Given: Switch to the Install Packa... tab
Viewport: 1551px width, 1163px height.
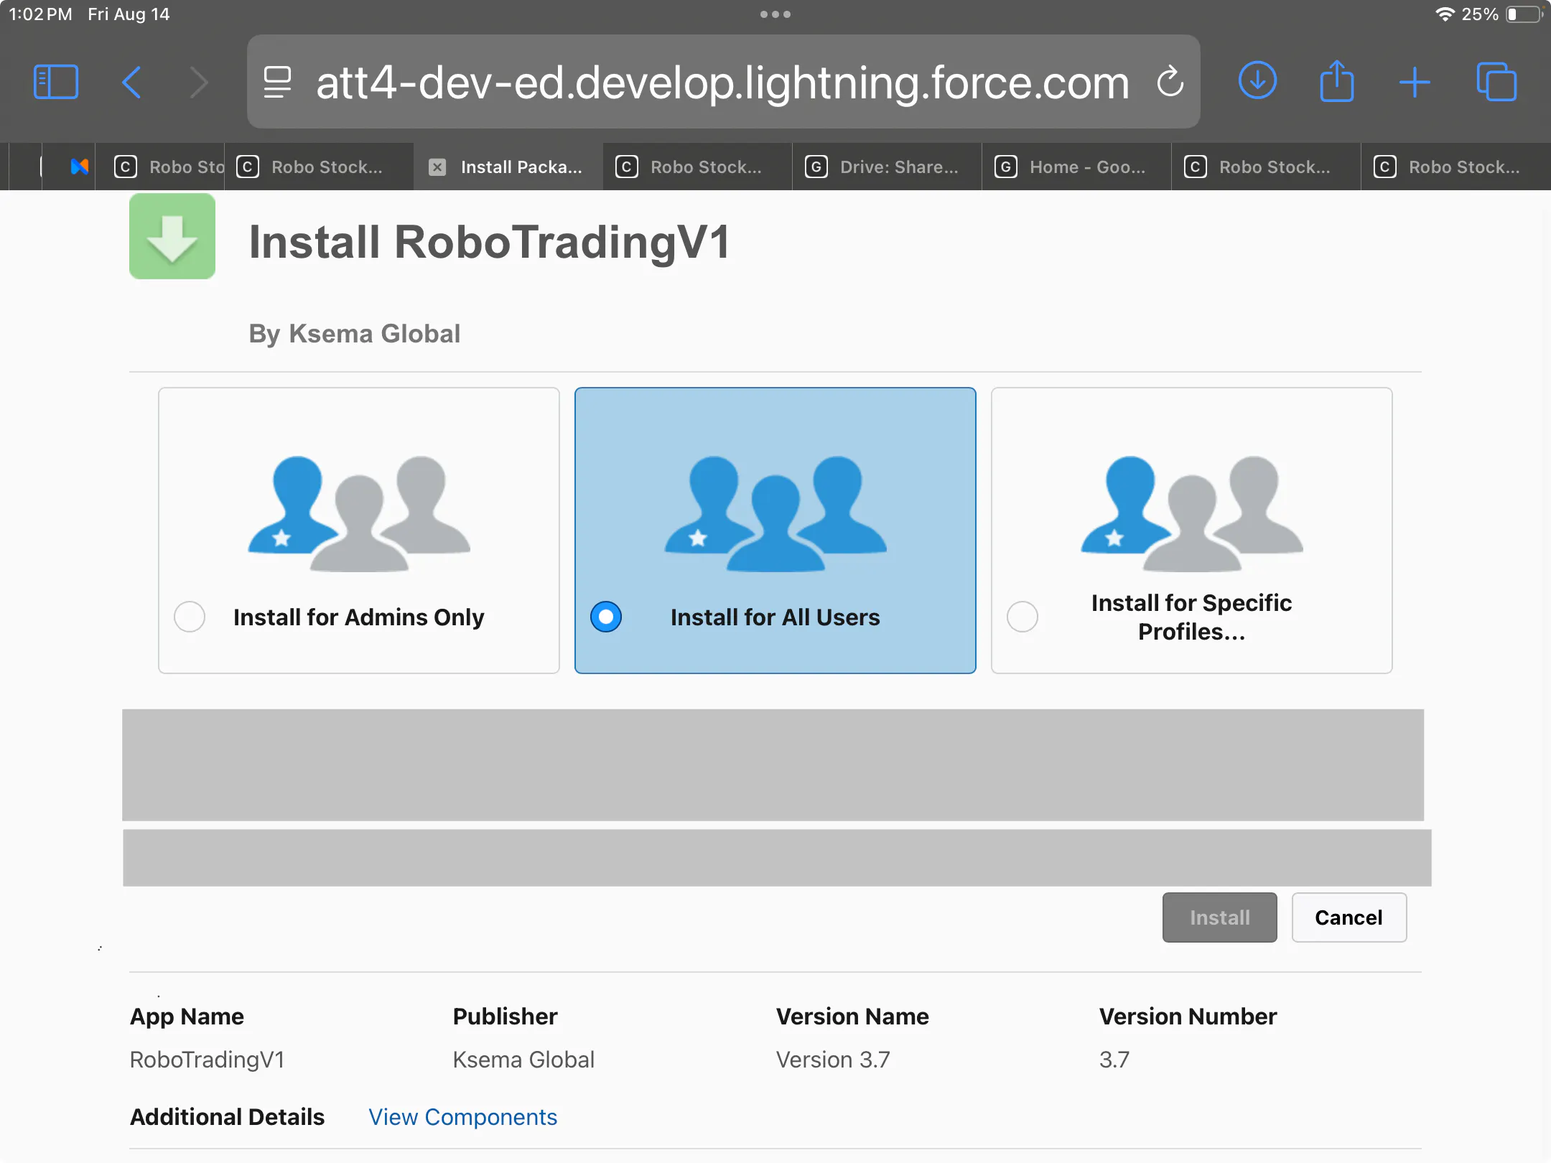Looking at the screenshot, I should pos(509,167).
